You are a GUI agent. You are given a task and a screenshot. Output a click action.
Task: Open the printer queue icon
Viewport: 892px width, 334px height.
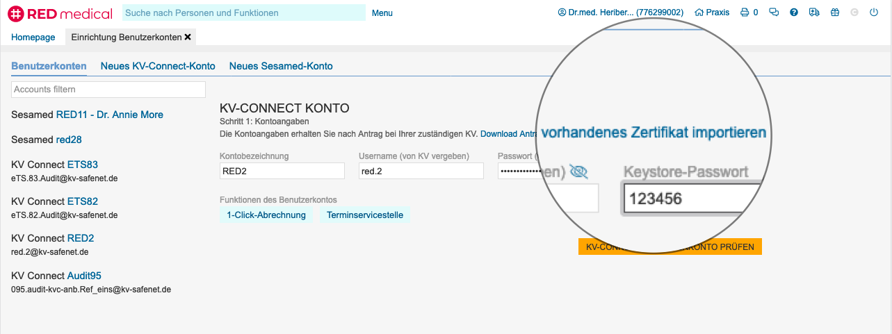point(745,12)
